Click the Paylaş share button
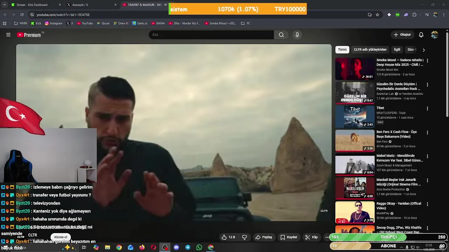 [264, 237]
